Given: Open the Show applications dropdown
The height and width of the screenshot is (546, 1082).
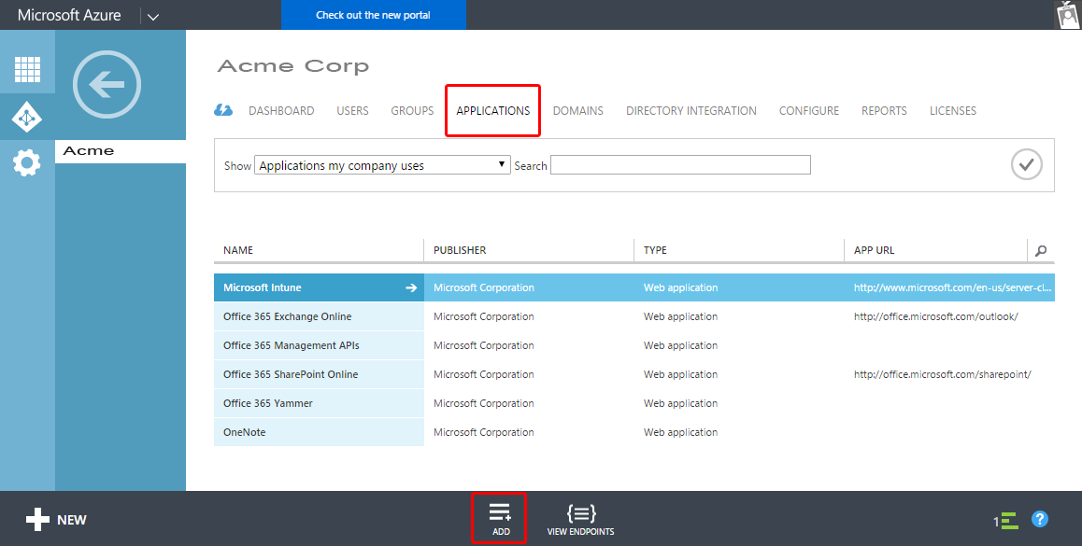Looking at the screenshot, I should tap(383, 165).
